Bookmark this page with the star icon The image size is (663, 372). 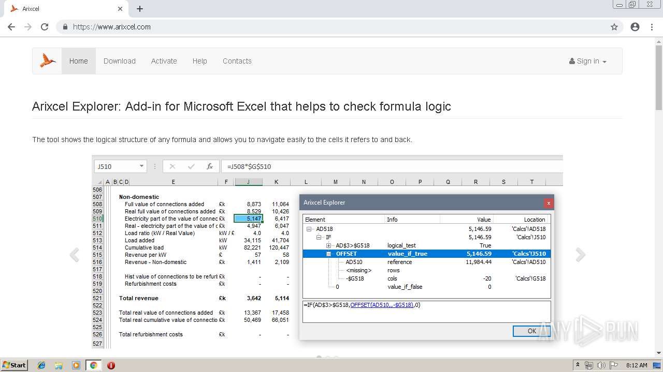(614, 27)
